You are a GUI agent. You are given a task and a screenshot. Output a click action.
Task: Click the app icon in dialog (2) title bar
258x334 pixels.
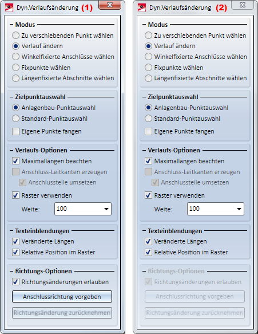coord(142,7)
